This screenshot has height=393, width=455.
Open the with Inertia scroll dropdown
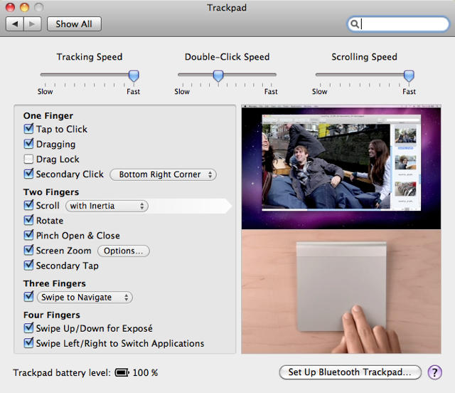click(x=107, y=206)
